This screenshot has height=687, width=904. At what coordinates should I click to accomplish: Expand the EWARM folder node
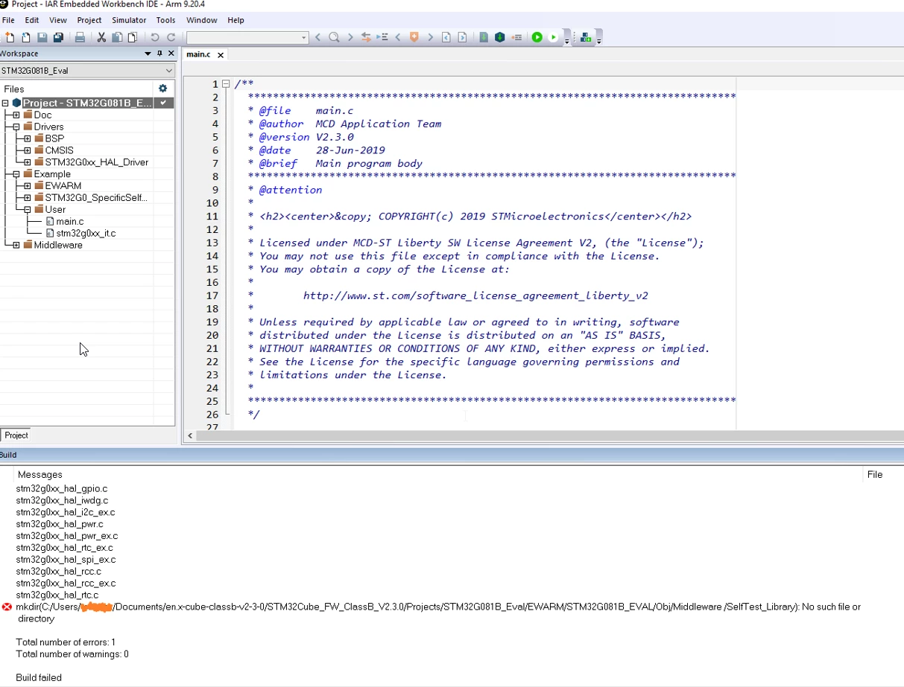coord(28,186)
